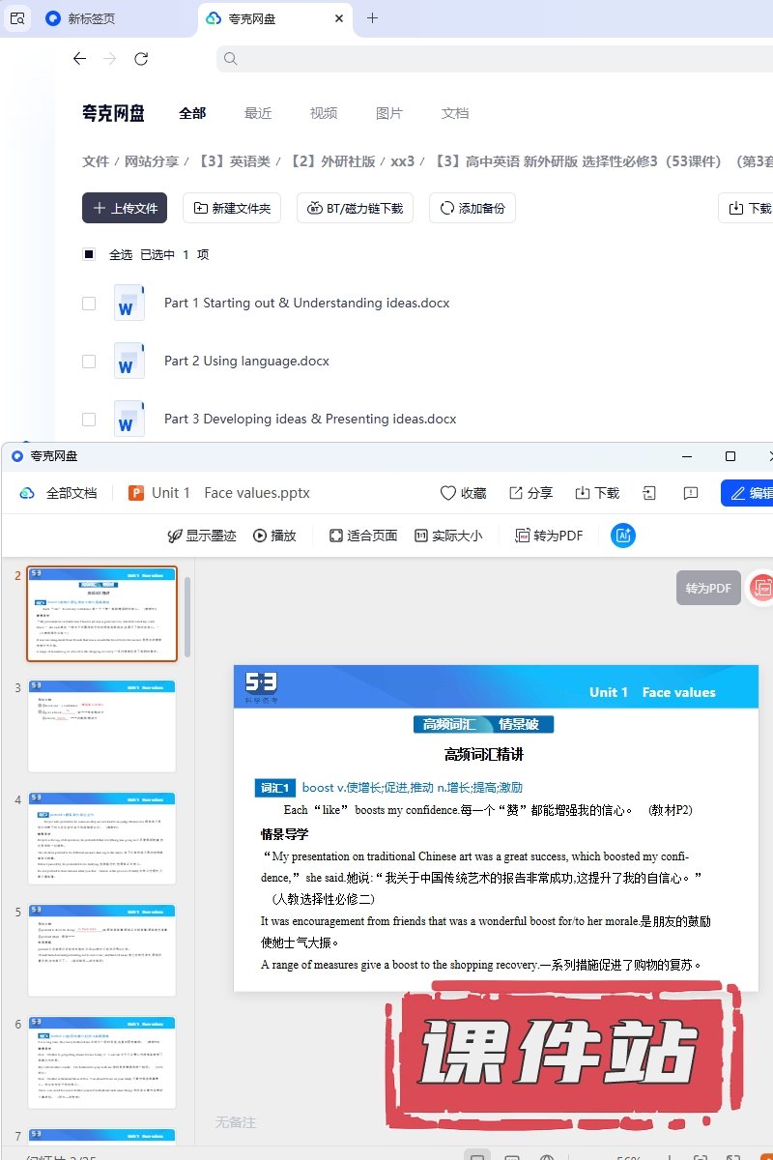
Task: Open the 分享 share option
Action: [530, 493]
